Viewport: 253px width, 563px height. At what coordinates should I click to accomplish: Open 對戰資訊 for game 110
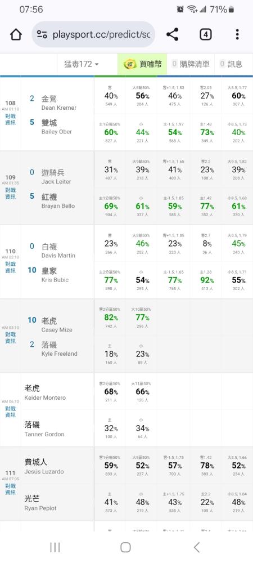[10, 267]
